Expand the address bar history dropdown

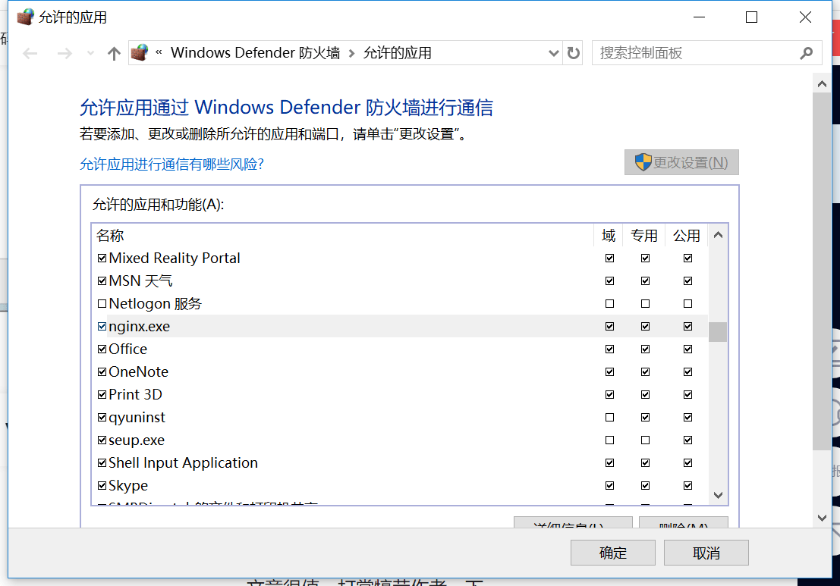(x=554, y=53)
